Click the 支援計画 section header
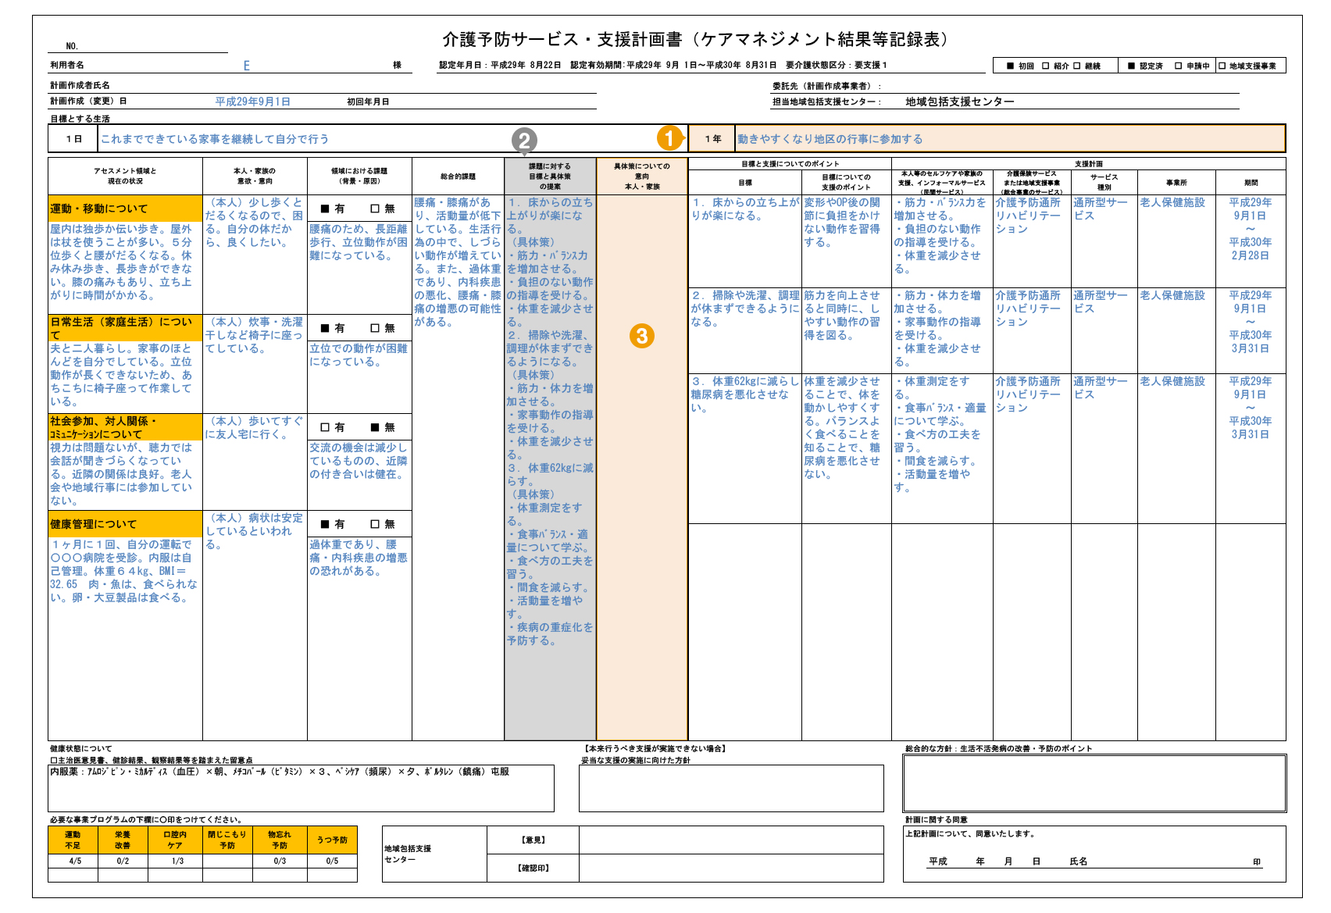1331x913 pixels. pyautogui.click(x=1089, y=164)
